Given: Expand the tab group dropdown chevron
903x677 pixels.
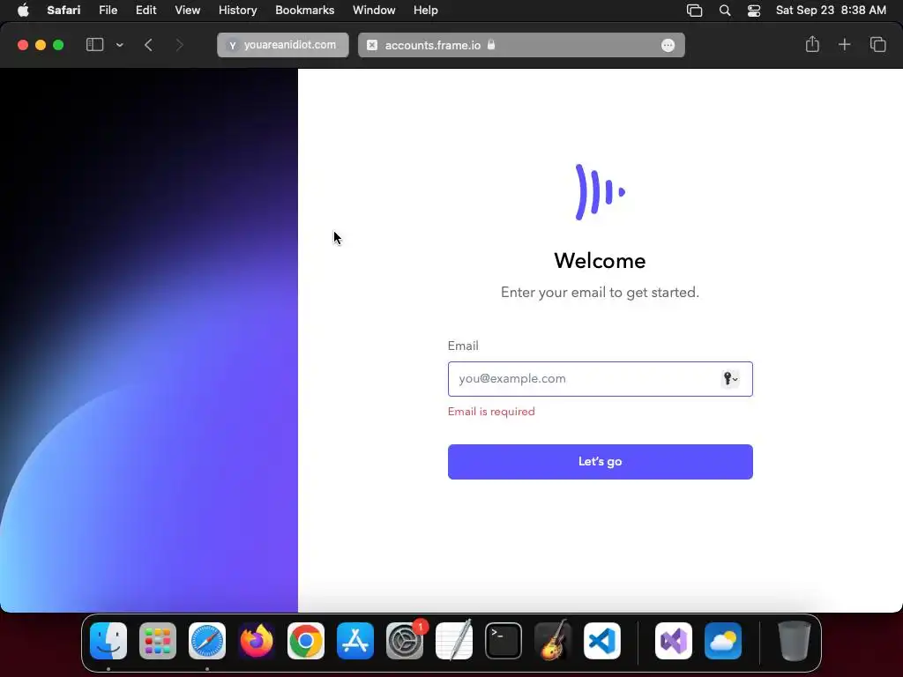Looking at the screenshot, I should pos(119,45).
